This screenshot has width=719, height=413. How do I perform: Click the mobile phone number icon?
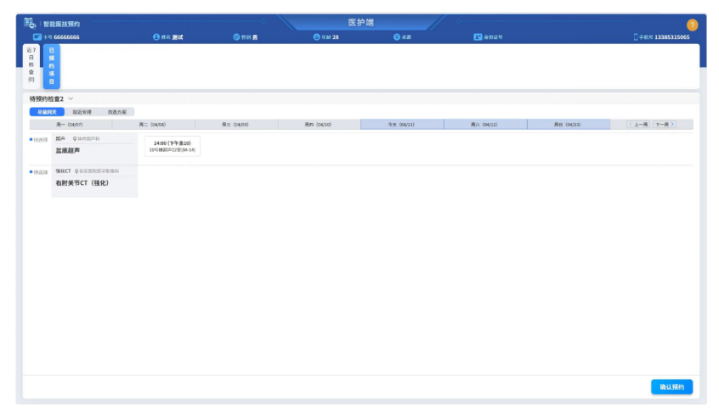(635, 37)
